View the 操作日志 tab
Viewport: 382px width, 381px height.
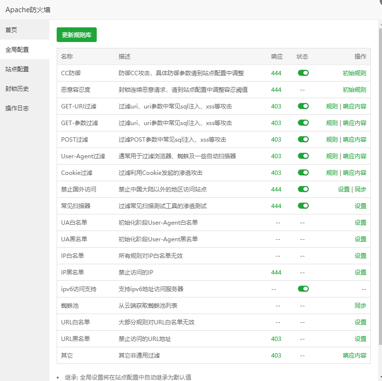(24, 108)
